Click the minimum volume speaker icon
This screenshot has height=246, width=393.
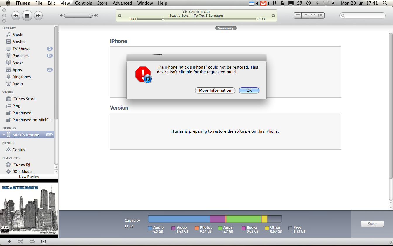click(x=61, y=16)
